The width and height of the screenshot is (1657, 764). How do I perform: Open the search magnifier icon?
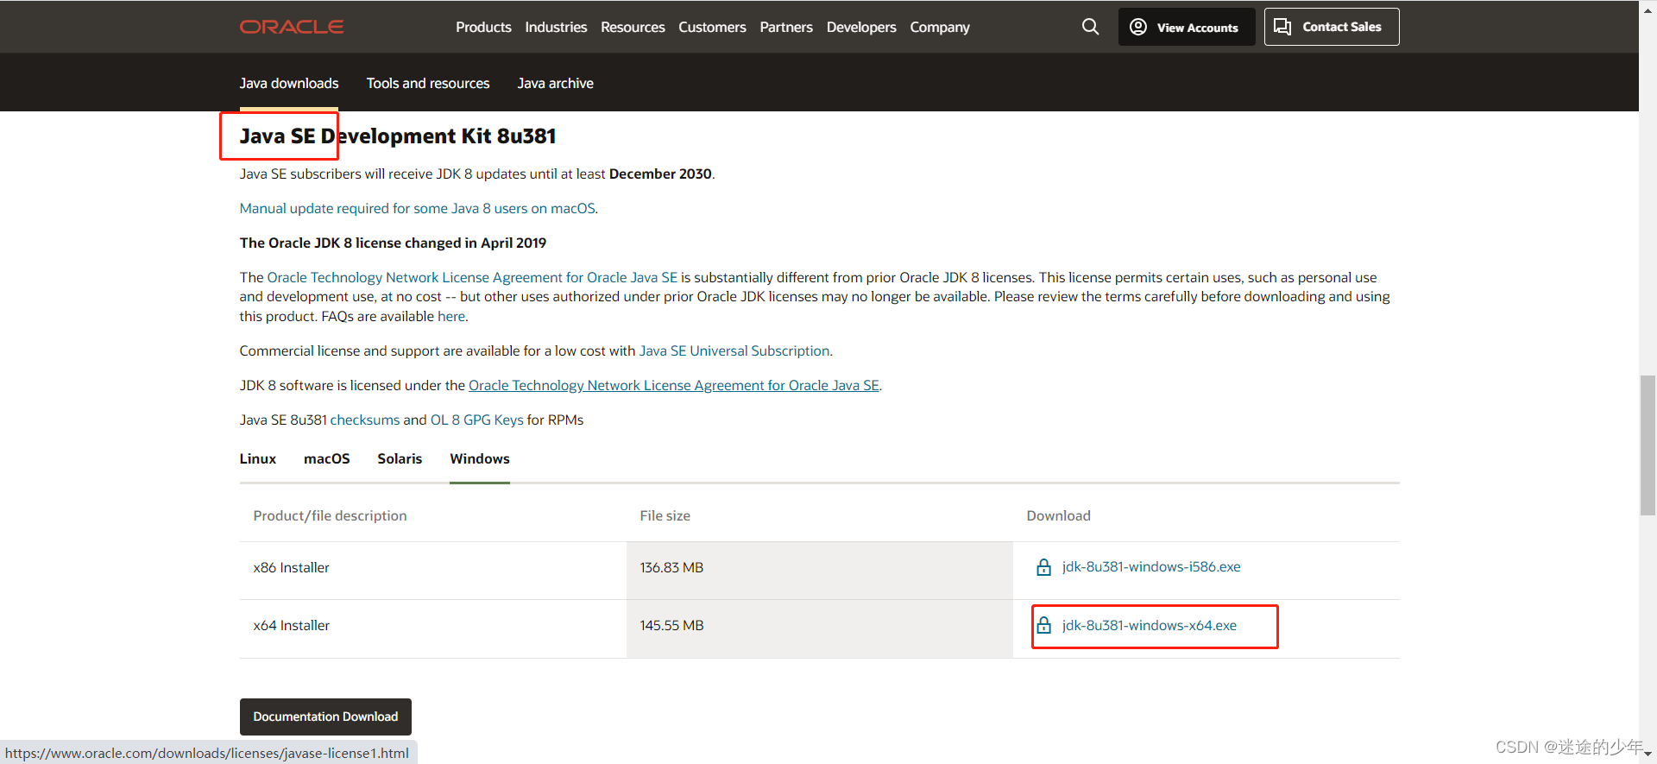pyautogui.click(x=1090, y=27)
